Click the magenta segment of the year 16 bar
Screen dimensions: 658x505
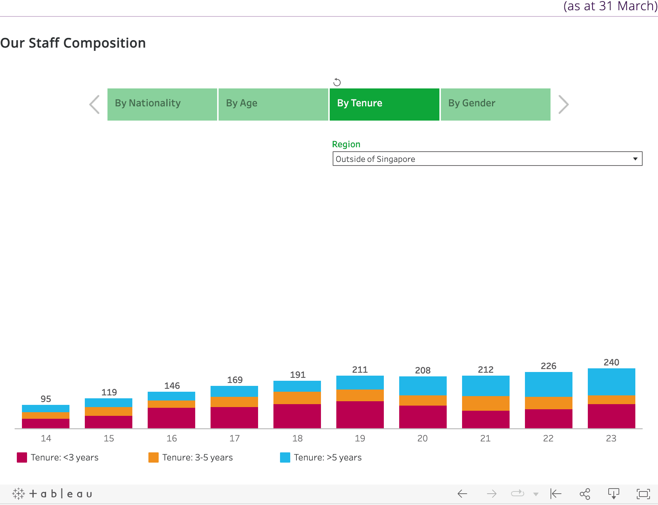[x=171, y=418]
